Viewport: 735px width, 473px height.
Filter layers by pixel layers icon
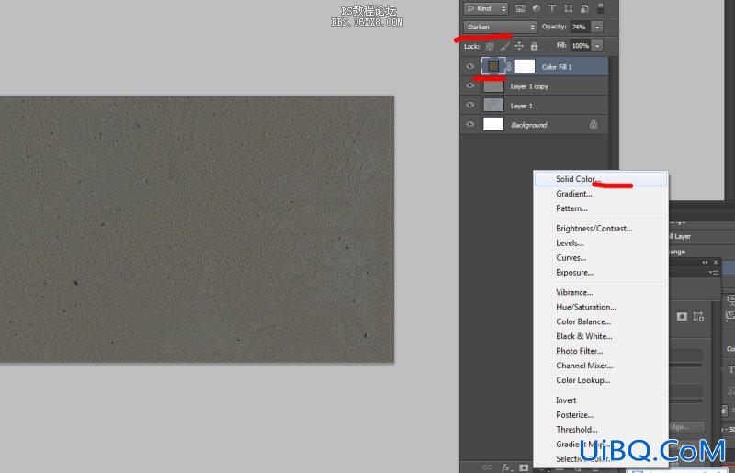[x=520, y=8]
